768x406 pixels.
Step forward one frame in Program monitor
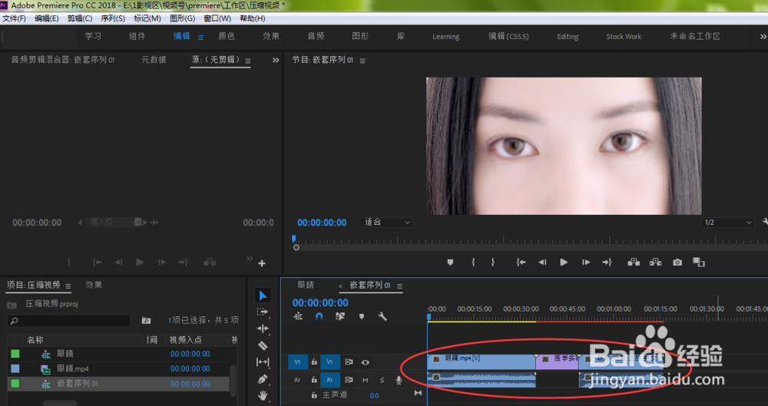(x=586, y=262)
